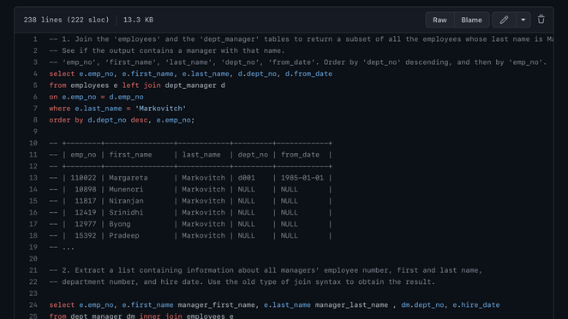Select line number 1
This screenshot has height=319, width=568.
pos(35,39)
